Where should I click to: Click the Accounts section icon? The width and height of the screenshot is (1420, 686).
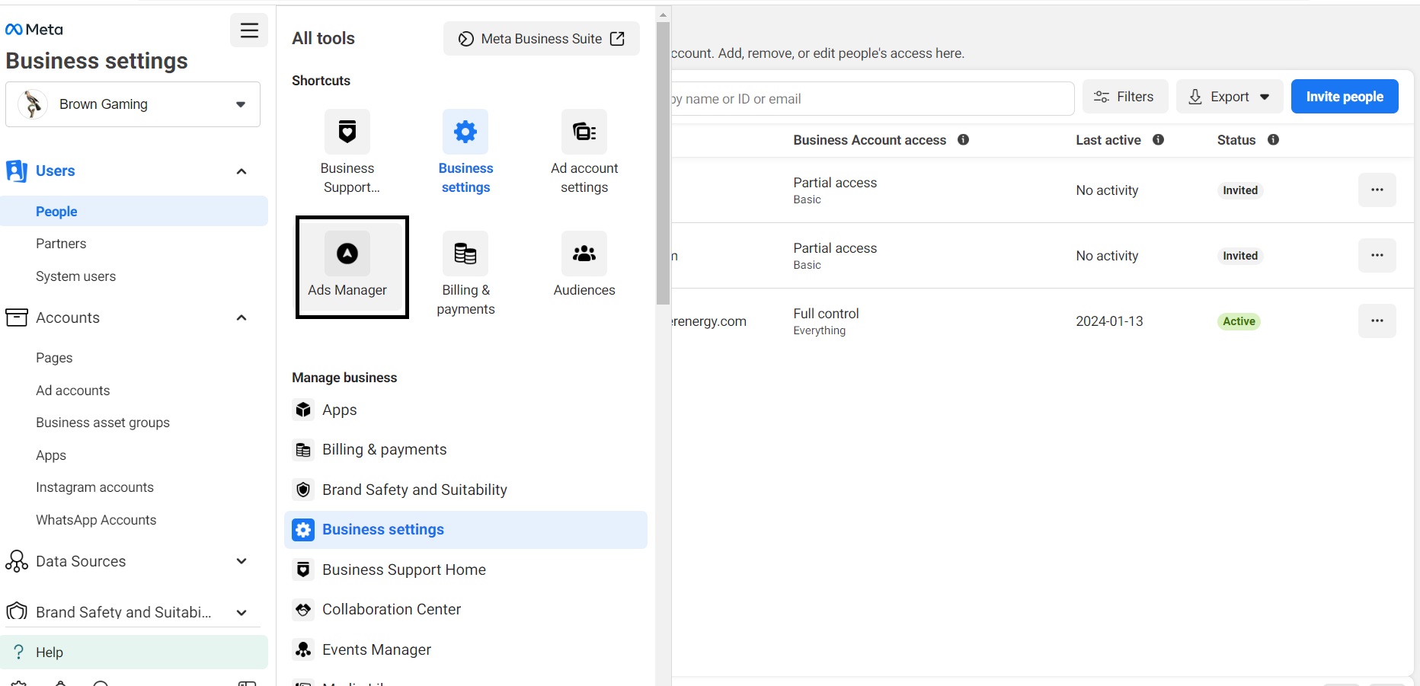coord(17,317)
